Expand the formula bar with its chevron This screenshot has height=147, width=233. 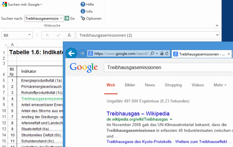click(217, 35)
